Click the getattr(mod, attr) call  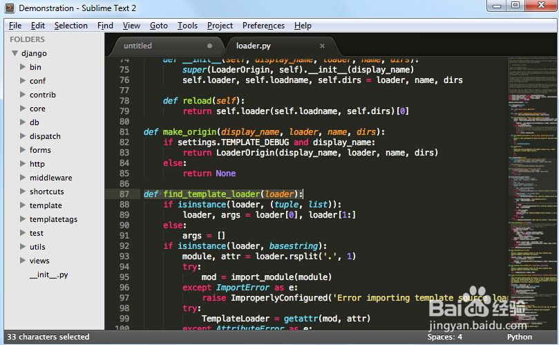point(327,319)
